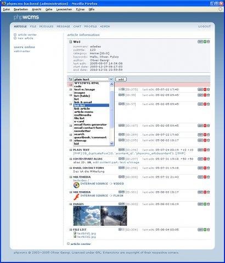Toggle visibility of CONTENTPART ALIAS entry

pos(205,159)
